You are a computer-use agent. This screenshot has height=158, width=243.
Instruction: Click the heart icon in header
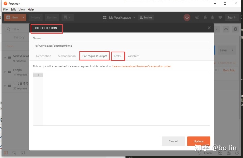(x=220, y=17)
